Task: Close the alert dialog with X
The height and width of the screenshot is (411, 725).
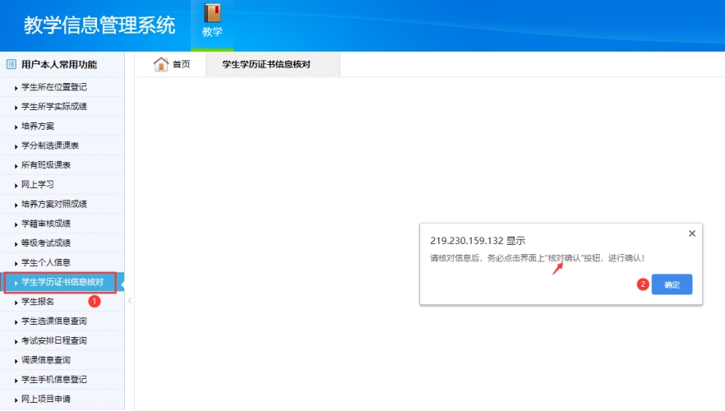Action: coord(692,233)
